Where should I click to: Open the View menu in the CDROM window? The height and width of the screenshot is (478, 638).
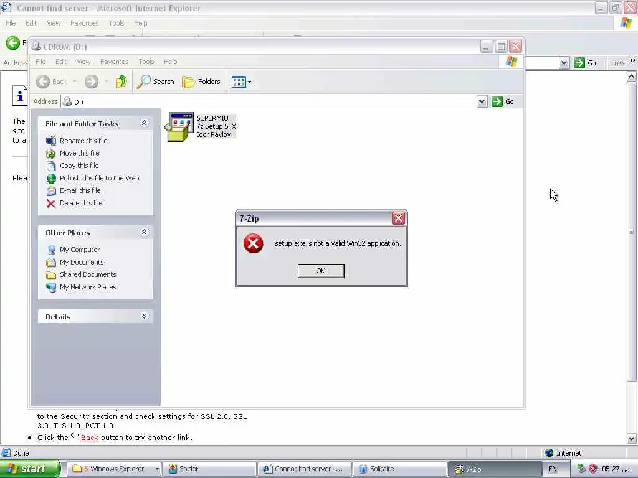point(83,62)
